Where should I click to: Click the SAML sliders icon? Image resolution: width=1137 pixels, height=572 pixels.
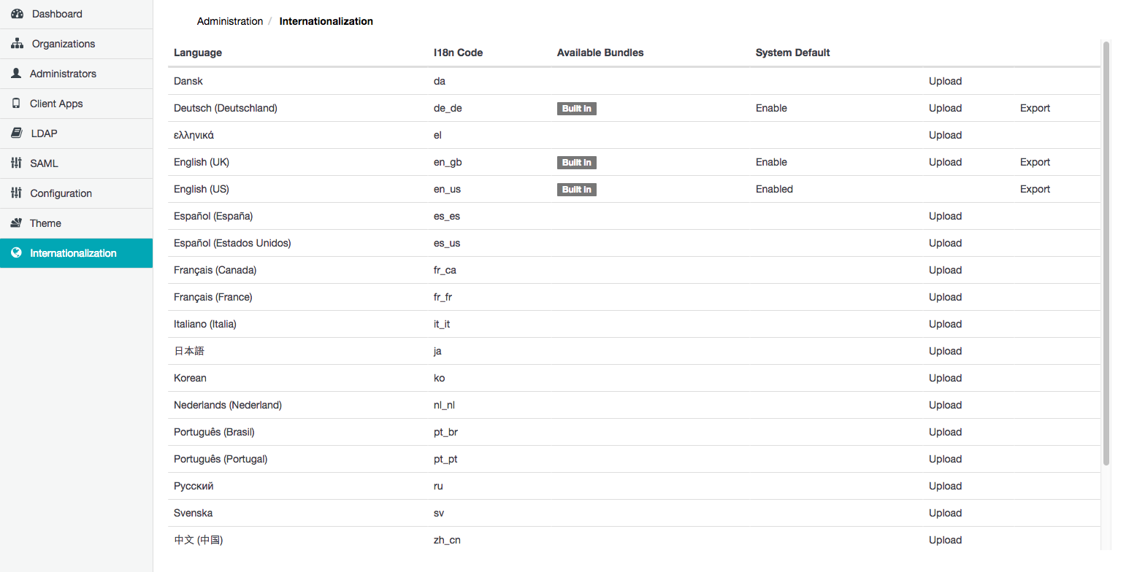(x=16, y=163)
